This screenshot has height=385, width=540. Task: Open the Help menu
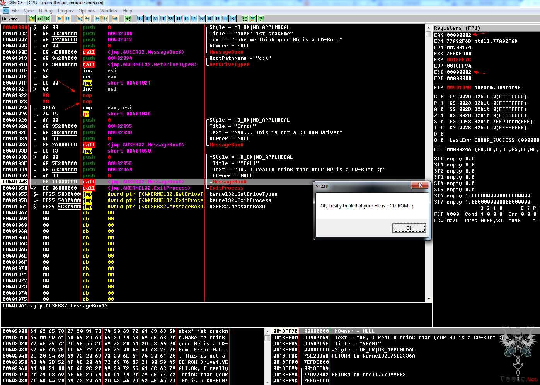pyautogui.click(x=127, y=11)
